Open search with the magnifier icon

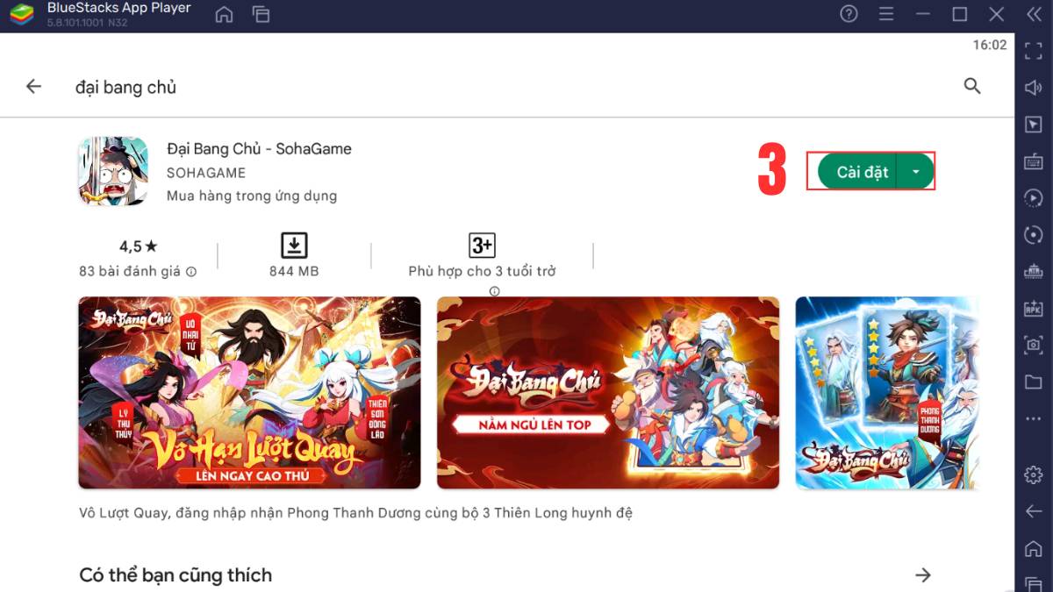coord(972,86)
